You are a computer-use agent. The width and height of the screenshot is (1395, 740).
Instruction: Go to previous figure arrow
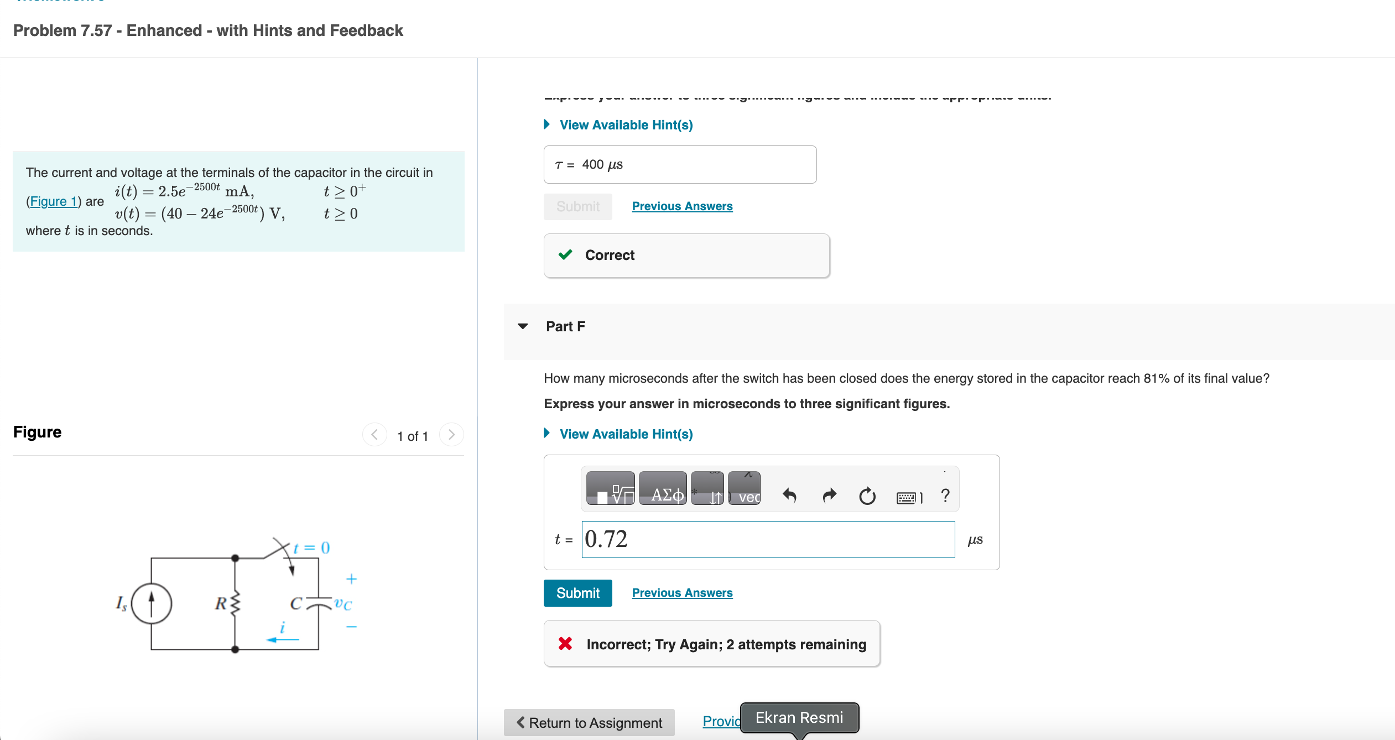[374, 435]
